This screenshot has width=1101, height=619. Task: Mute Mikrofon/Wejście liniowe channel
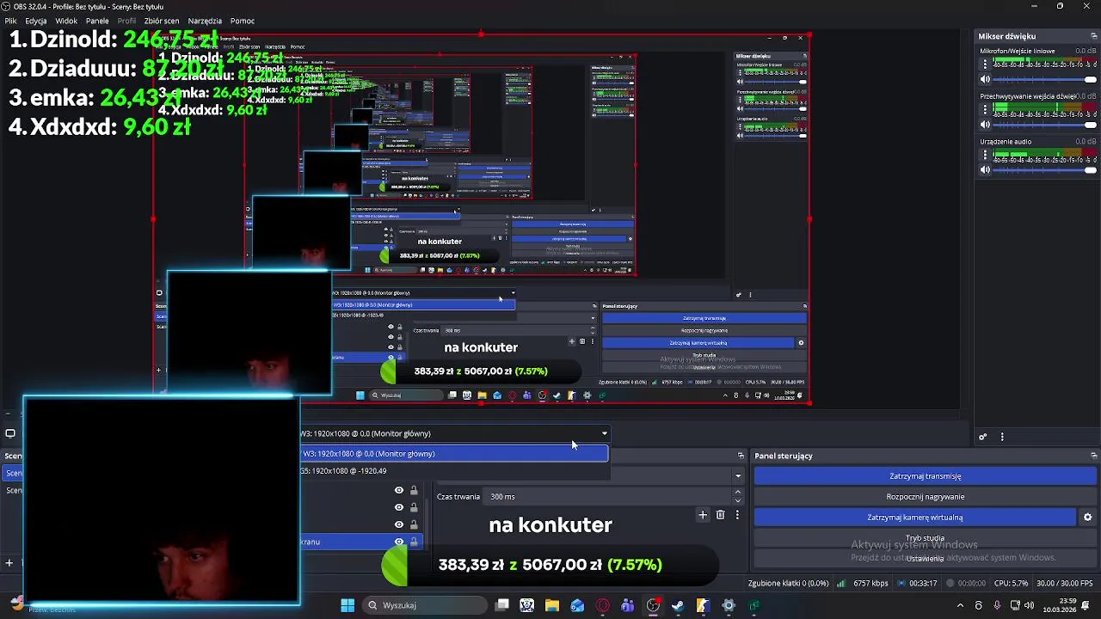pyautogui.click(x=986, y=79)
